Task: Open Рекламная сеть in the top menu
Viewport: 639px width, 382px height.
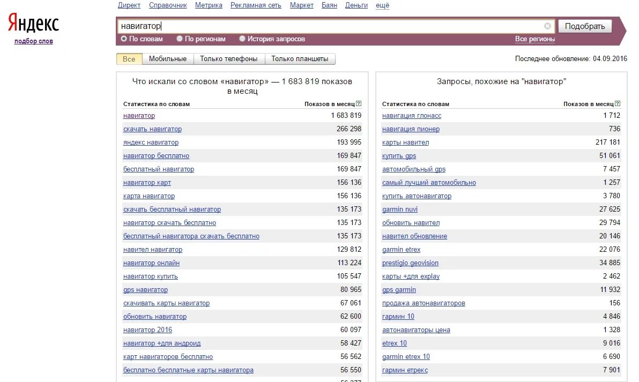Action: [256, 5]
